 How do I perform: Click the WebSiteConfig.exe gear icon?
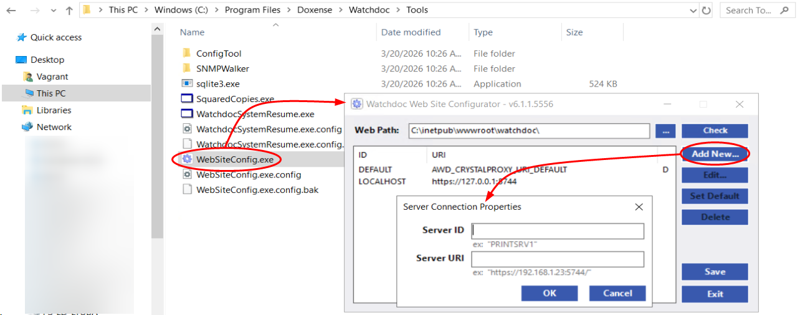click(x=187, y=159)
